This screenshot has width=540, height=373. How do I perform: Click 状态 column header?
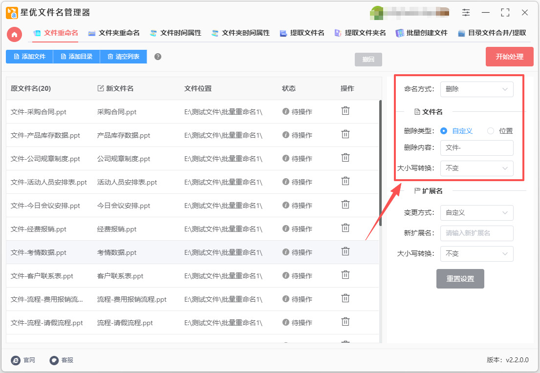click(289, 88)
